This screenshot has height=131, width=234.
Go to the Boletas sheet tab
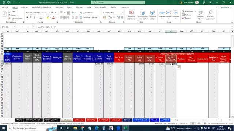point(127,120)
